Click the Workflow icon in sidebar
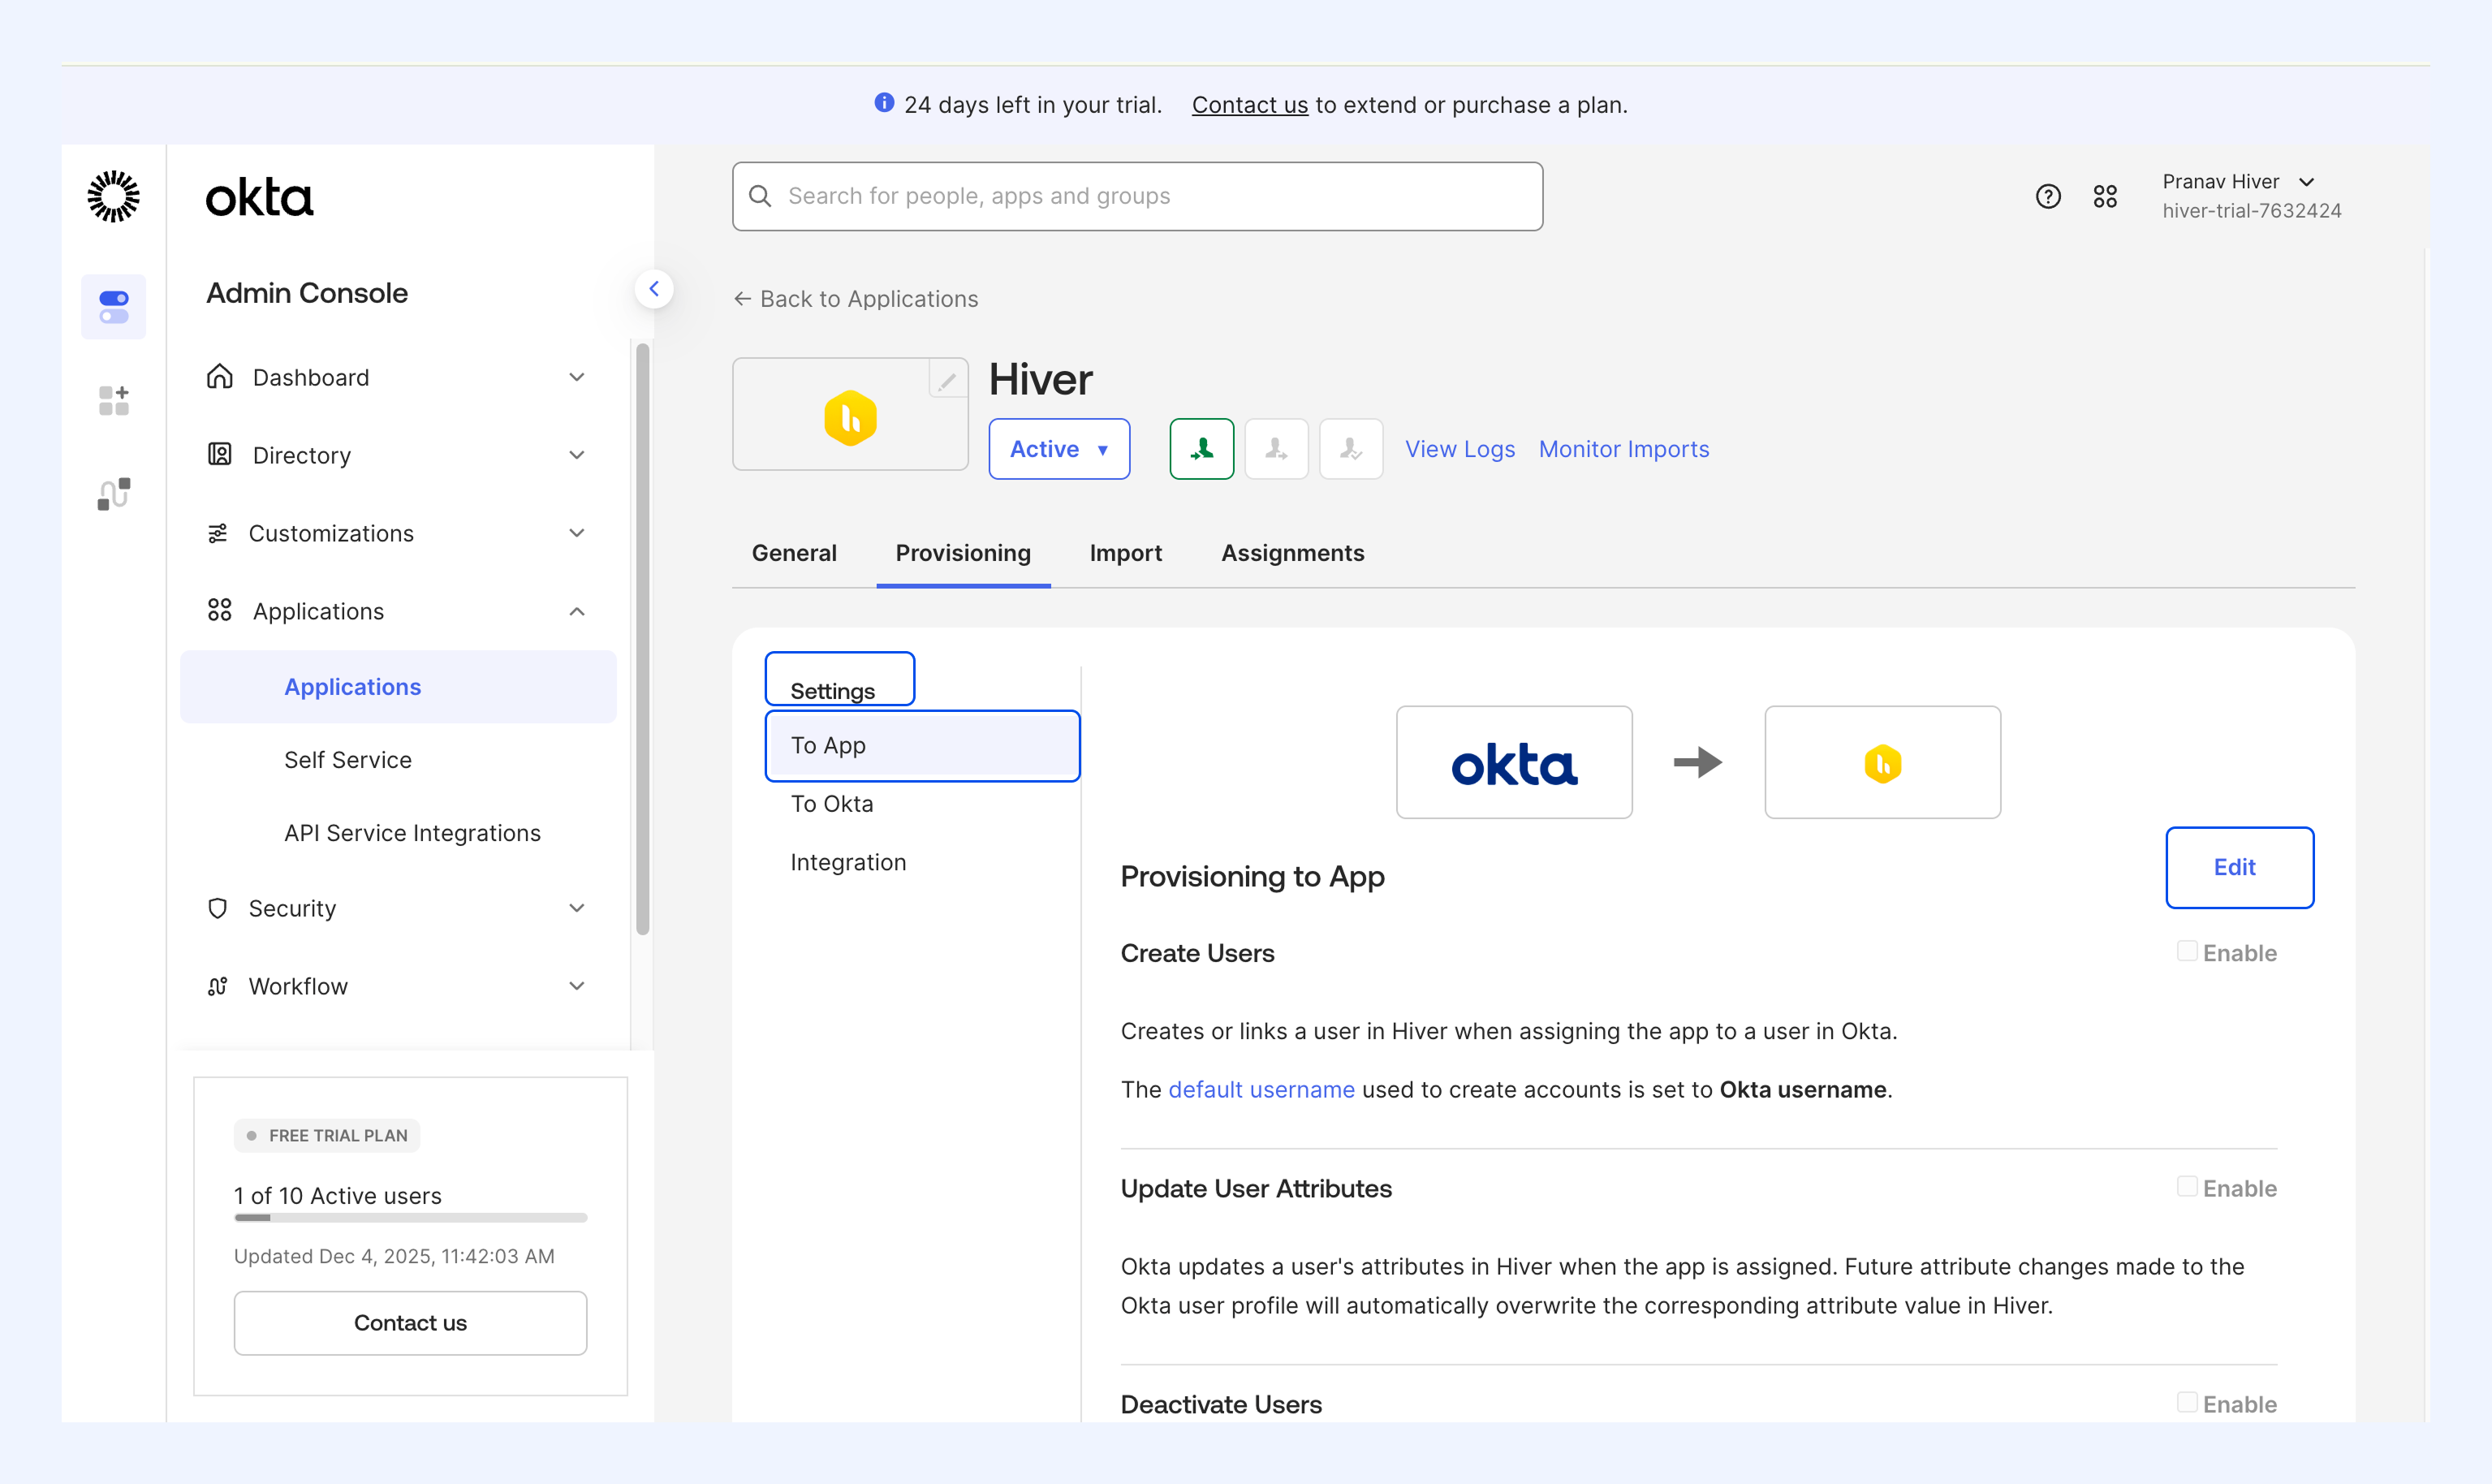The image size is (2492, 1484). (218, 986)
